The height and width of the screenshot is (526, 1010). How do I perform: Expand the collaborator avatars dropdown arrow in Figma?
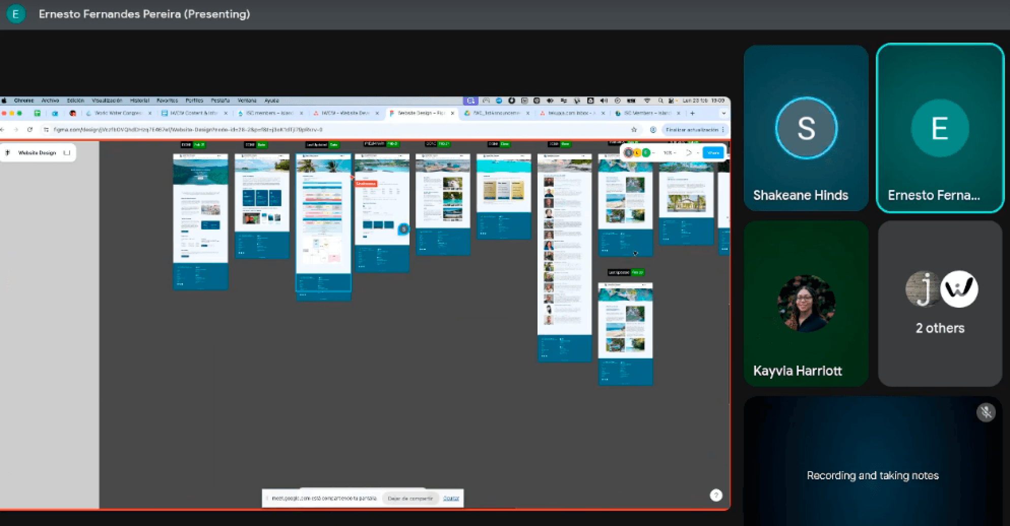[654, 153]
